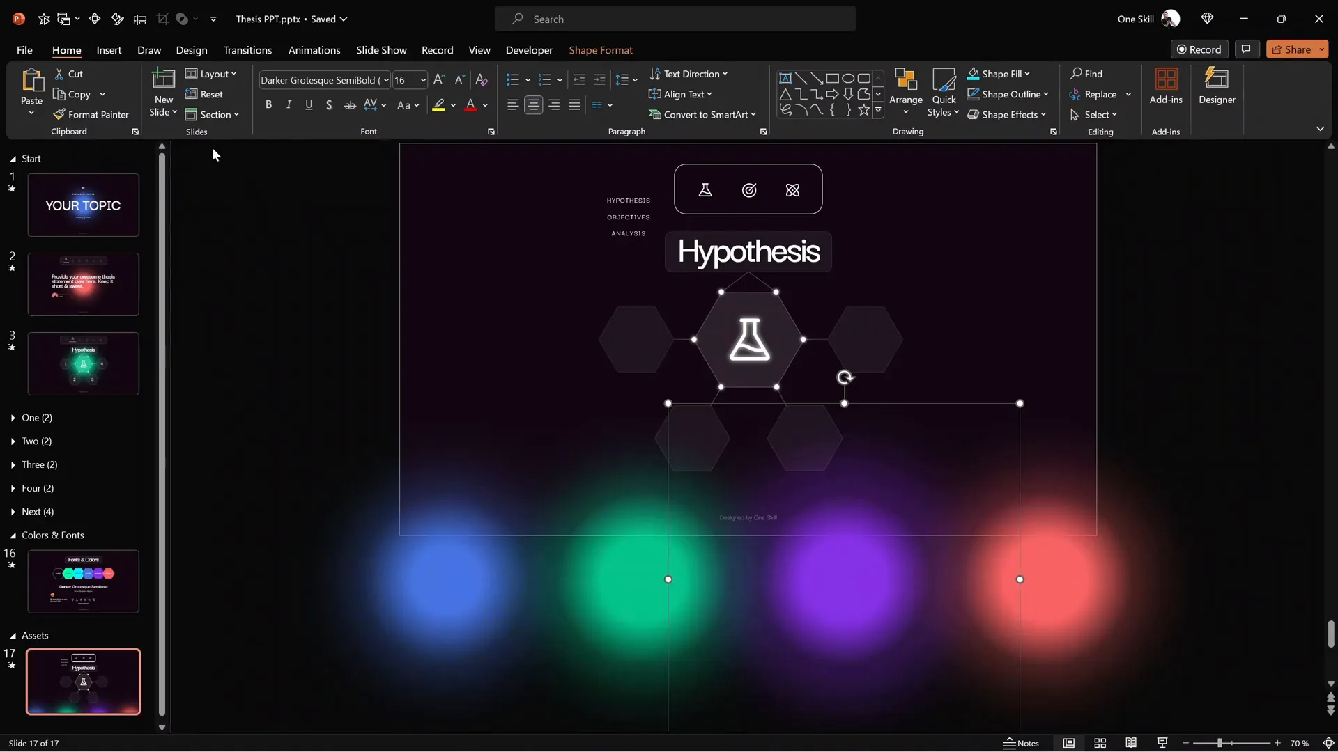Open the comments pane icon
The width and height of the screenshot is (1338, 752).
click(x=1246, y=49)
